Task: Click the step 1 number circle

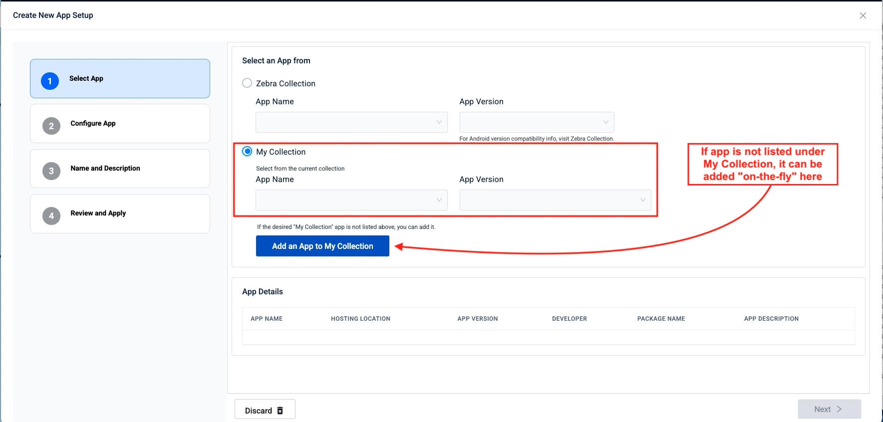Action: (50, 81)
